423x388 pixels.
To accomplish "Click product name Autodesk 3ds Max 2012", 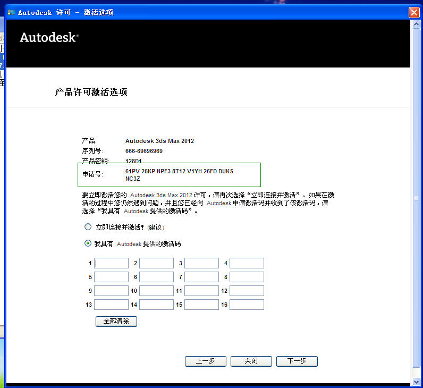I will pyautogui.click(x=159, y=141).
